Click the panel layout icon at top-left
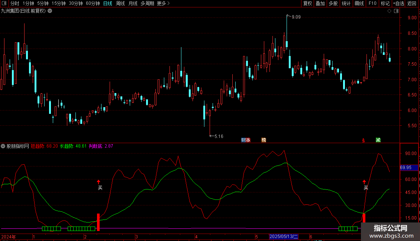Image resolution: width=420 pixels, height=241 pixels. [x=4, y=3]
